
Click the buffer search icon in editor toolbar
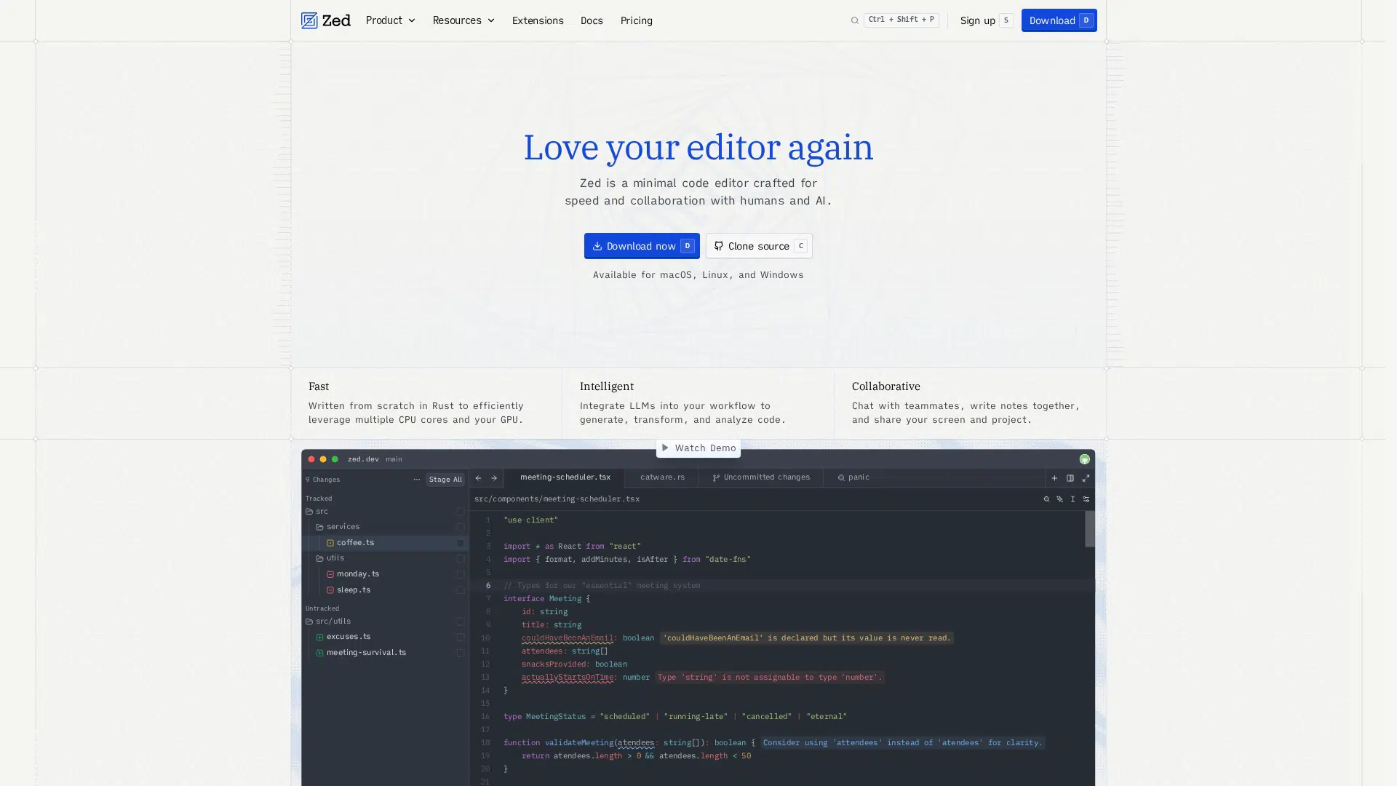click(1046, 499)
